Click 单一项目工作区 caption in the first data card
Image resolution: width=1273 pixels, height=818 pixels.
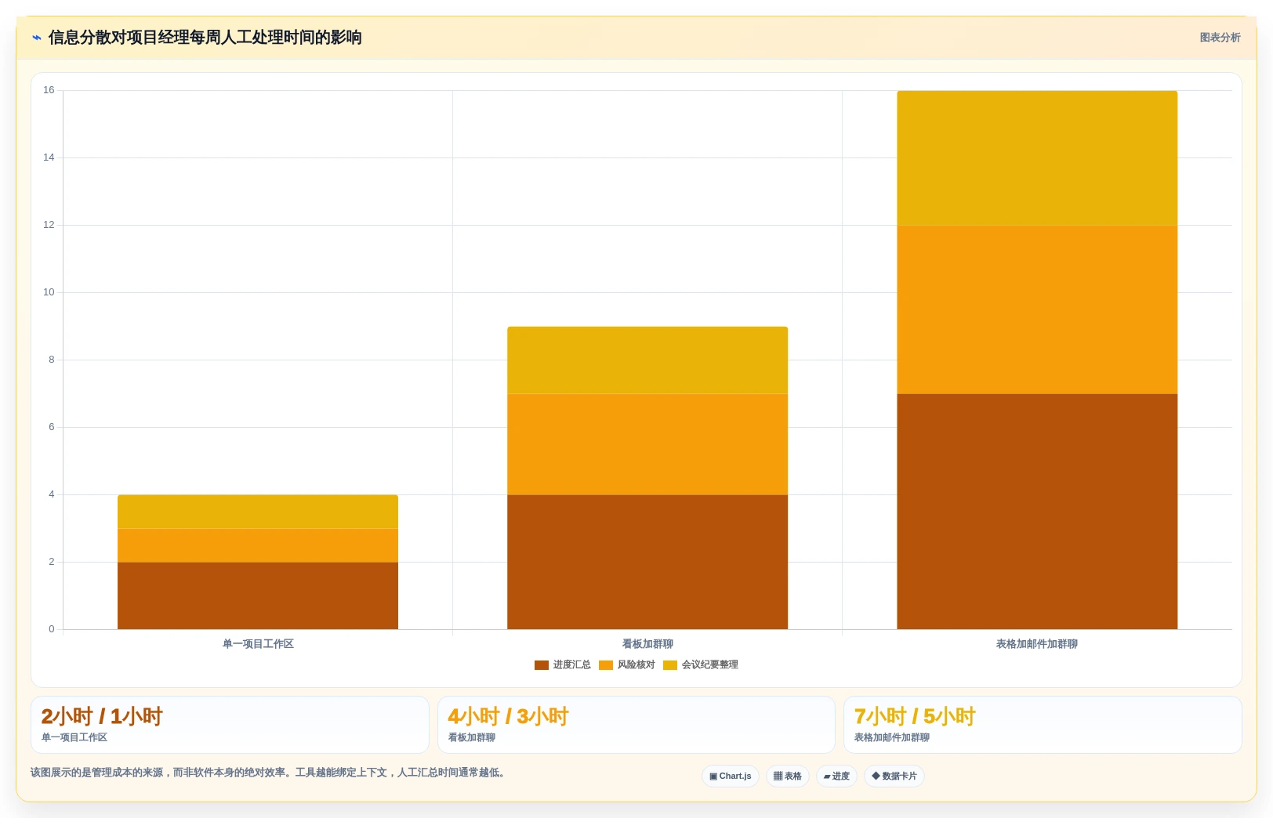click(x=74, y=738)
